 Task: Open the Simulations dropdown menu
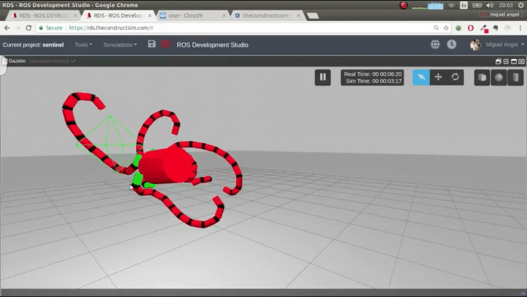click(120, 45)
